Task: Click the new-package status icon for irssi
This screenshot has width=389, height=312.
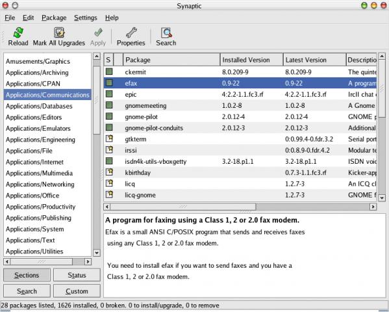Action: pos(109,149)
